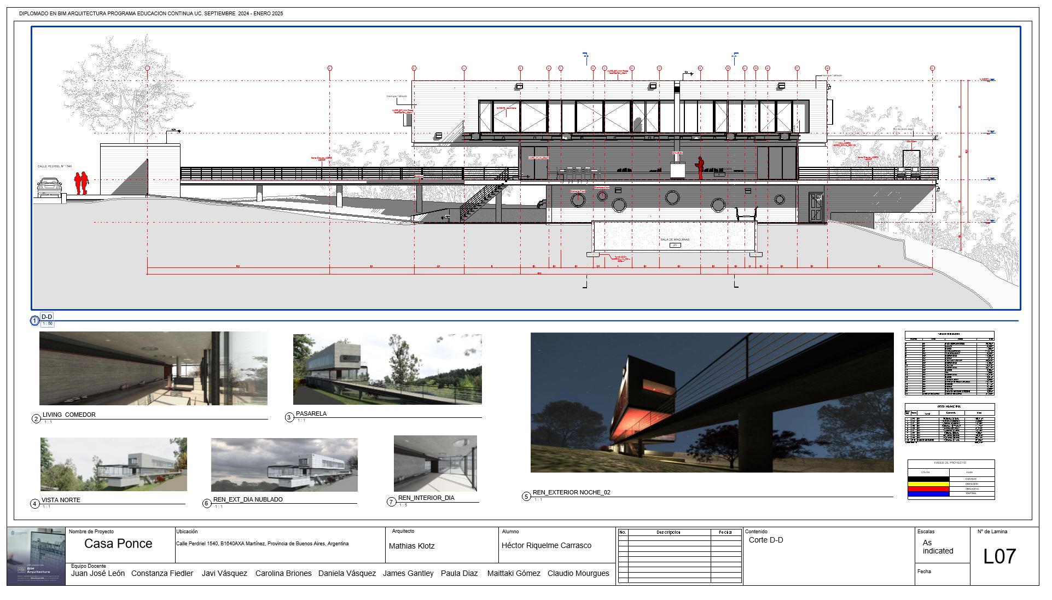This screenshot has height=600, width=1052.
Task: Click the sheet number L07
Action: click(x=999, y=556)
